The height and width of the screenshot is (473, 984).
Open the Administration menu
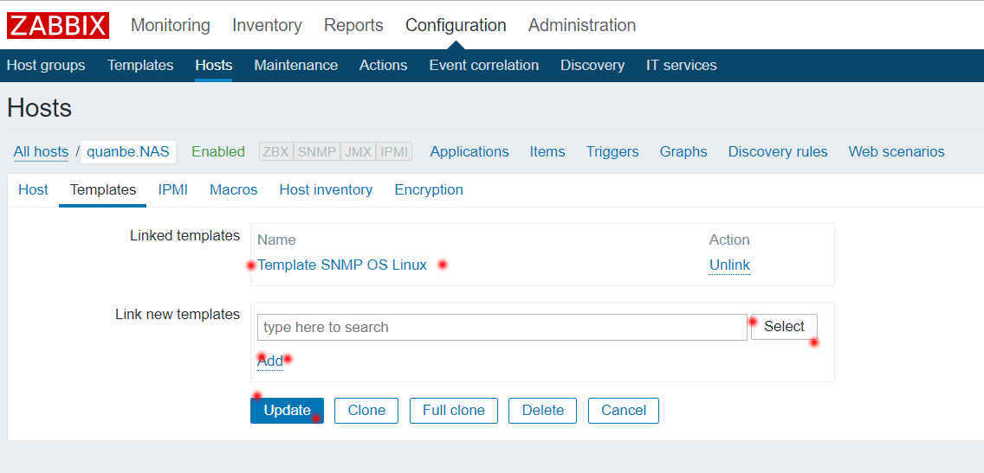point(582,25)
